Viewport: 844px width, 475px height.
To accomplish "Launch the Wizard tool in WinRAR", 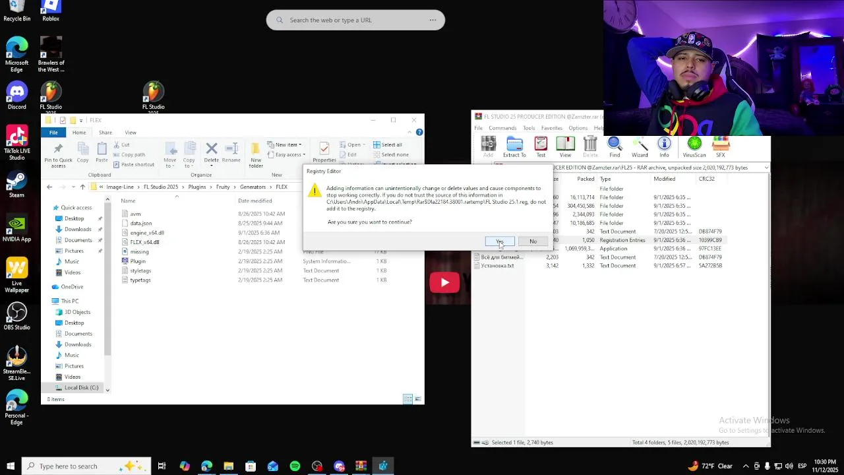I will point(640,147).
